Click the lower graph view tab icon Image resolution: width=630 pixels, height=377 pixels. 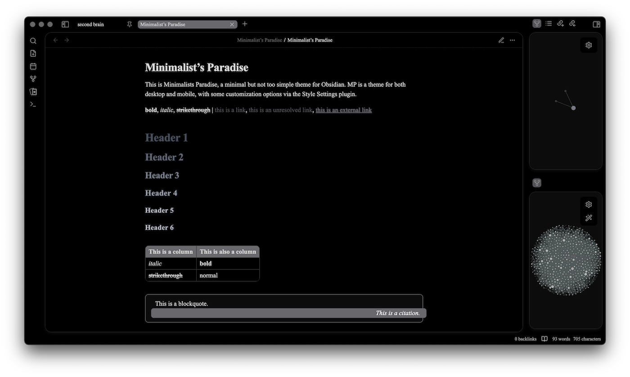pyautogui.click(x=537, y=183)
